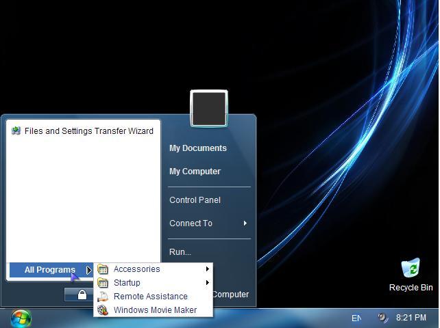Launch Windows Movie Maker

pos(154,310)
